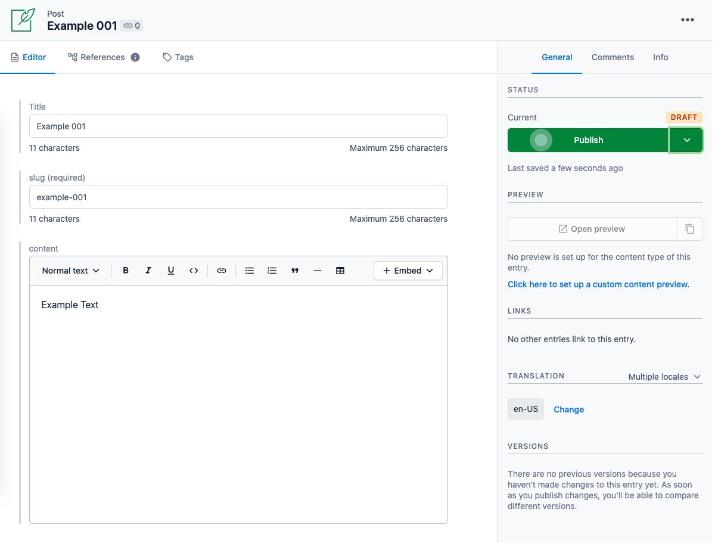Open the Multiple locales dropdown
The image size is (715, 543).
(665, 377)
